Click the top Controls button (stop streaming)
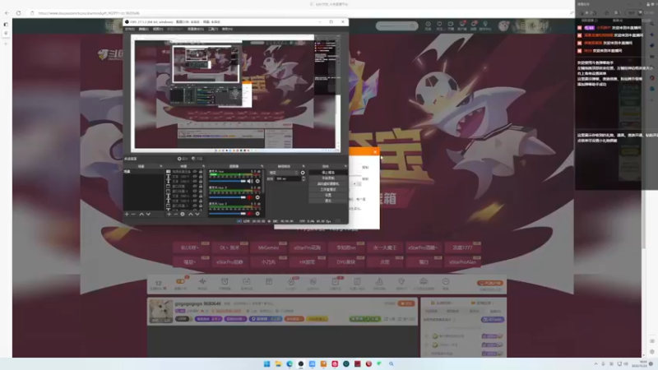Screen dimensions: 658x370 pyautogui.click(x=327, y=173)
